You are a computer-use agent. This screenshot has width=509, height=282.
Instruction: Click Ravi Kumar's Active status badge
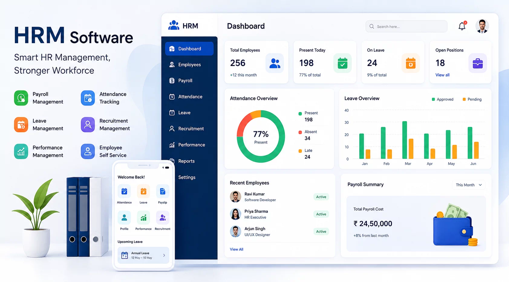pos(321,197)
